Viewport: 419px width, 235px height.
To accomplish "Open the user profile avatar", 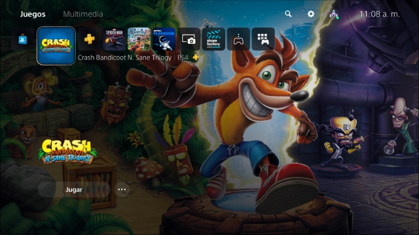I will (334, 14).
